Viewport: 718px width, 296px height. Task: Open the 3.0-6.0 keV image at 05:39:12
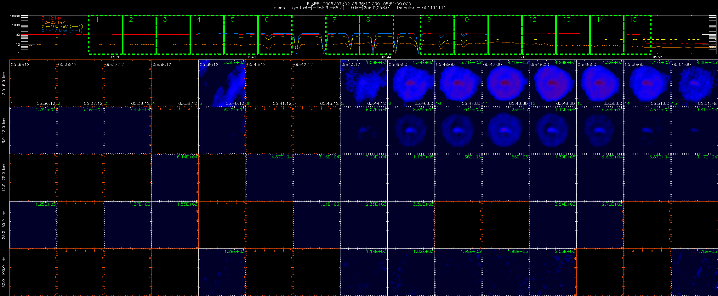point(222,83)
